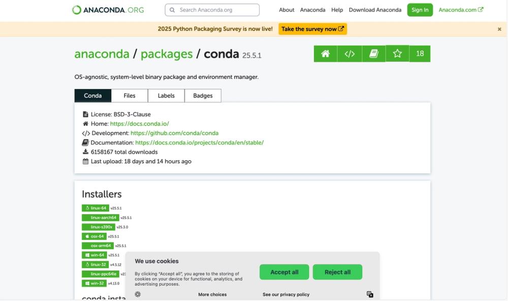Click the packages breadcrumb link
The width and height of the screenshot is (508, 301).
pos(167,54)
